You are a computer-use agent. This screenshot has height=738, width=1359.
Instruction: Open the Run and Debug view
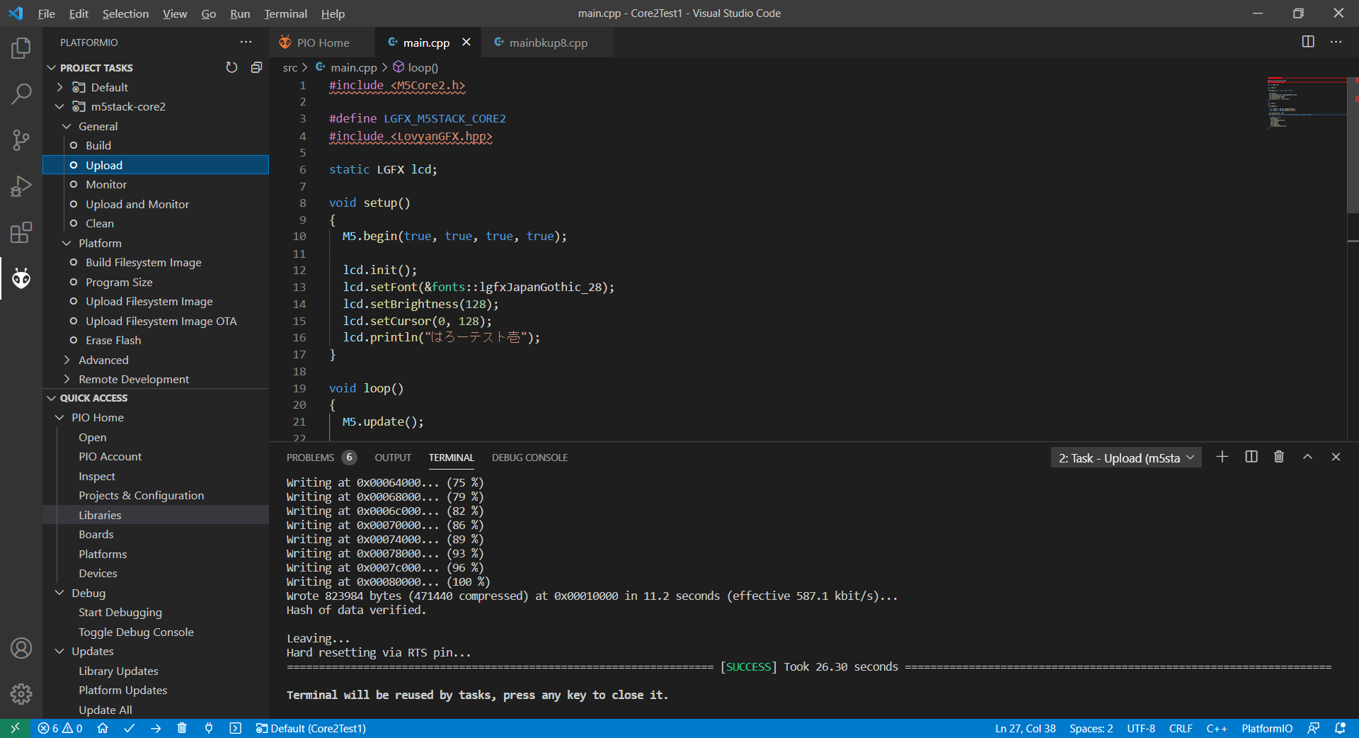(21, 186)
